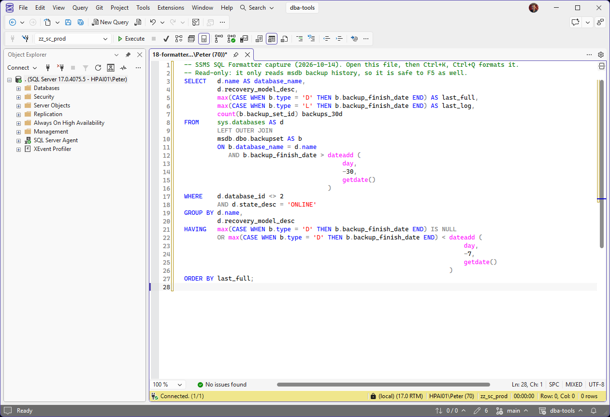The width and height of the screenshot is (610, 417).
Task: Click the notifications bell in status bar
Action: 594,411
